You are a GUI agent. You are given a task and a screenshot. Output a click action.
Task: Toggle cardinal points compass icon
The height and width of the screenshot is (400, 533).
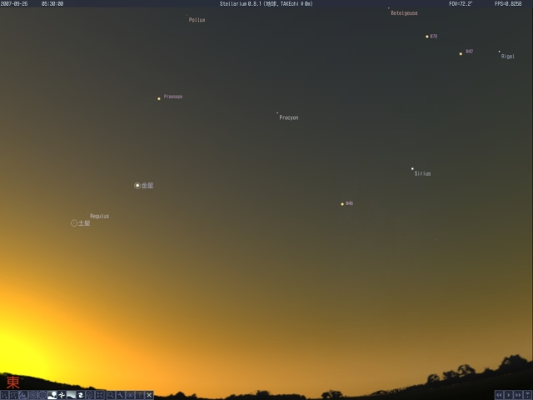pos(62,395)
